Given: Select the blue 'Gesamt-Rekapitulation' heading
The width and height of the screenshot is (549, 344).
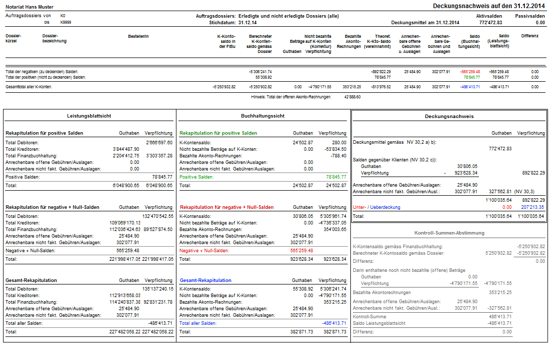Looking at the screenshot, I should coord(206,280).
